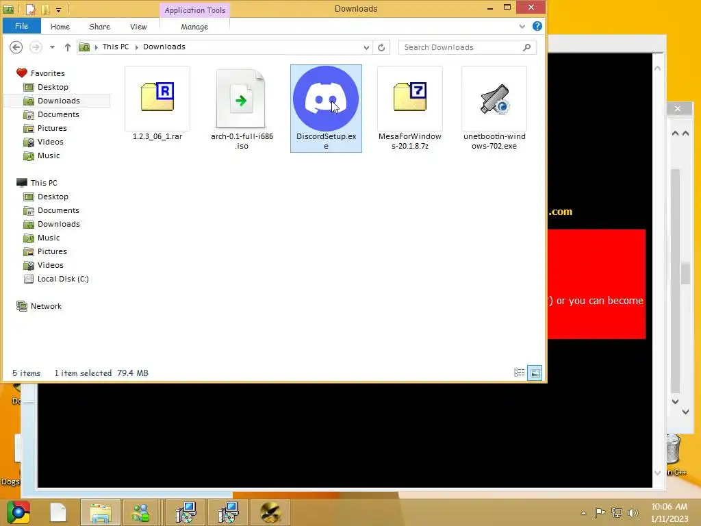The image size is (701, 526).
Task: Go up one folder level
Action: [x=68, y=47]
